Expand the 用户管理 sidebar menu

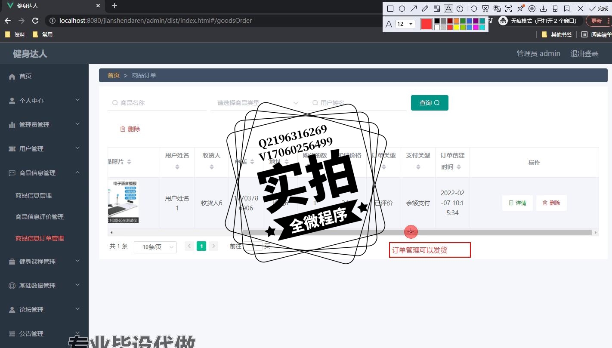(44, 148)
